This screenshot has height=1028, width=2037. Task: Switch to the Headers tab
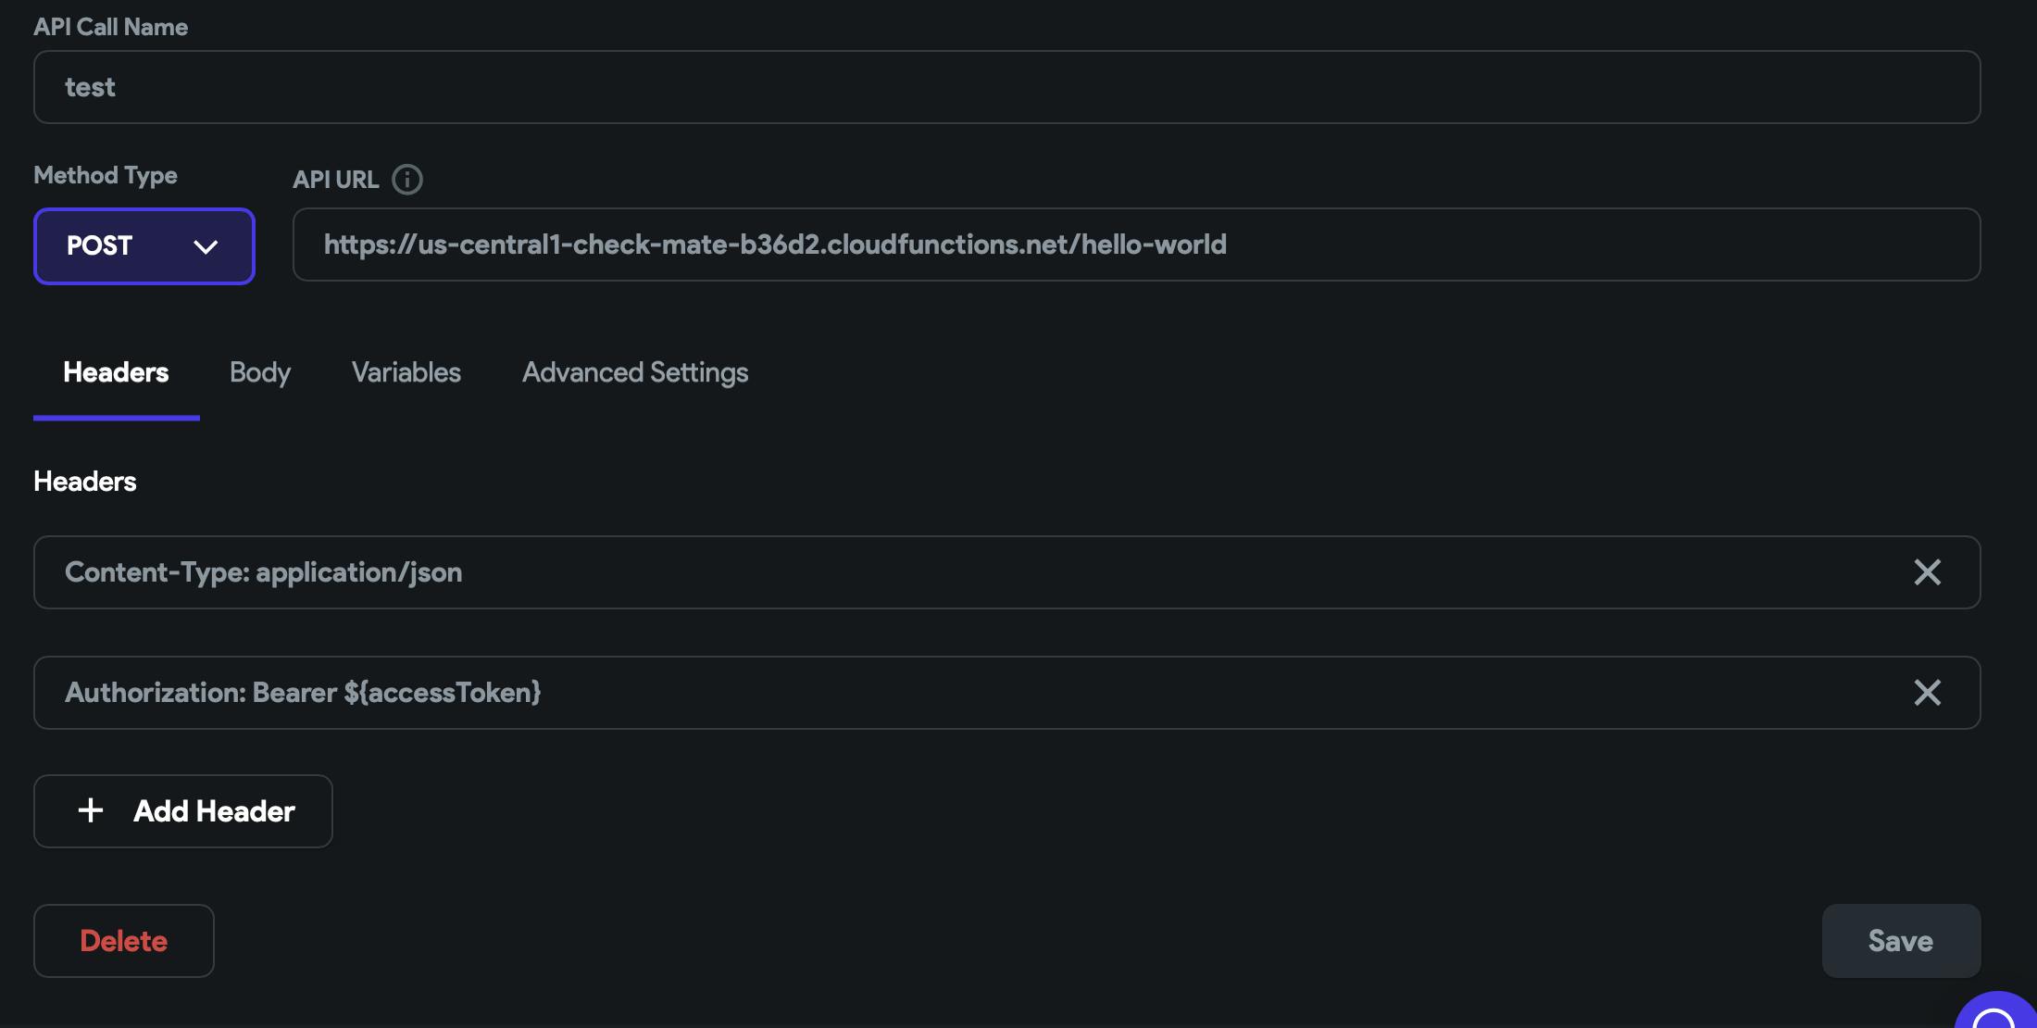coord(116,372)
